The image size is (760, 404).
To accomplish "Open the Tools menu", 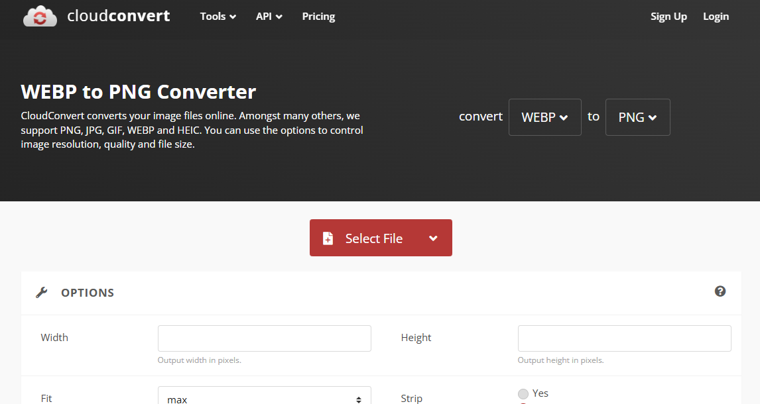I will click(x=218, y=17).
